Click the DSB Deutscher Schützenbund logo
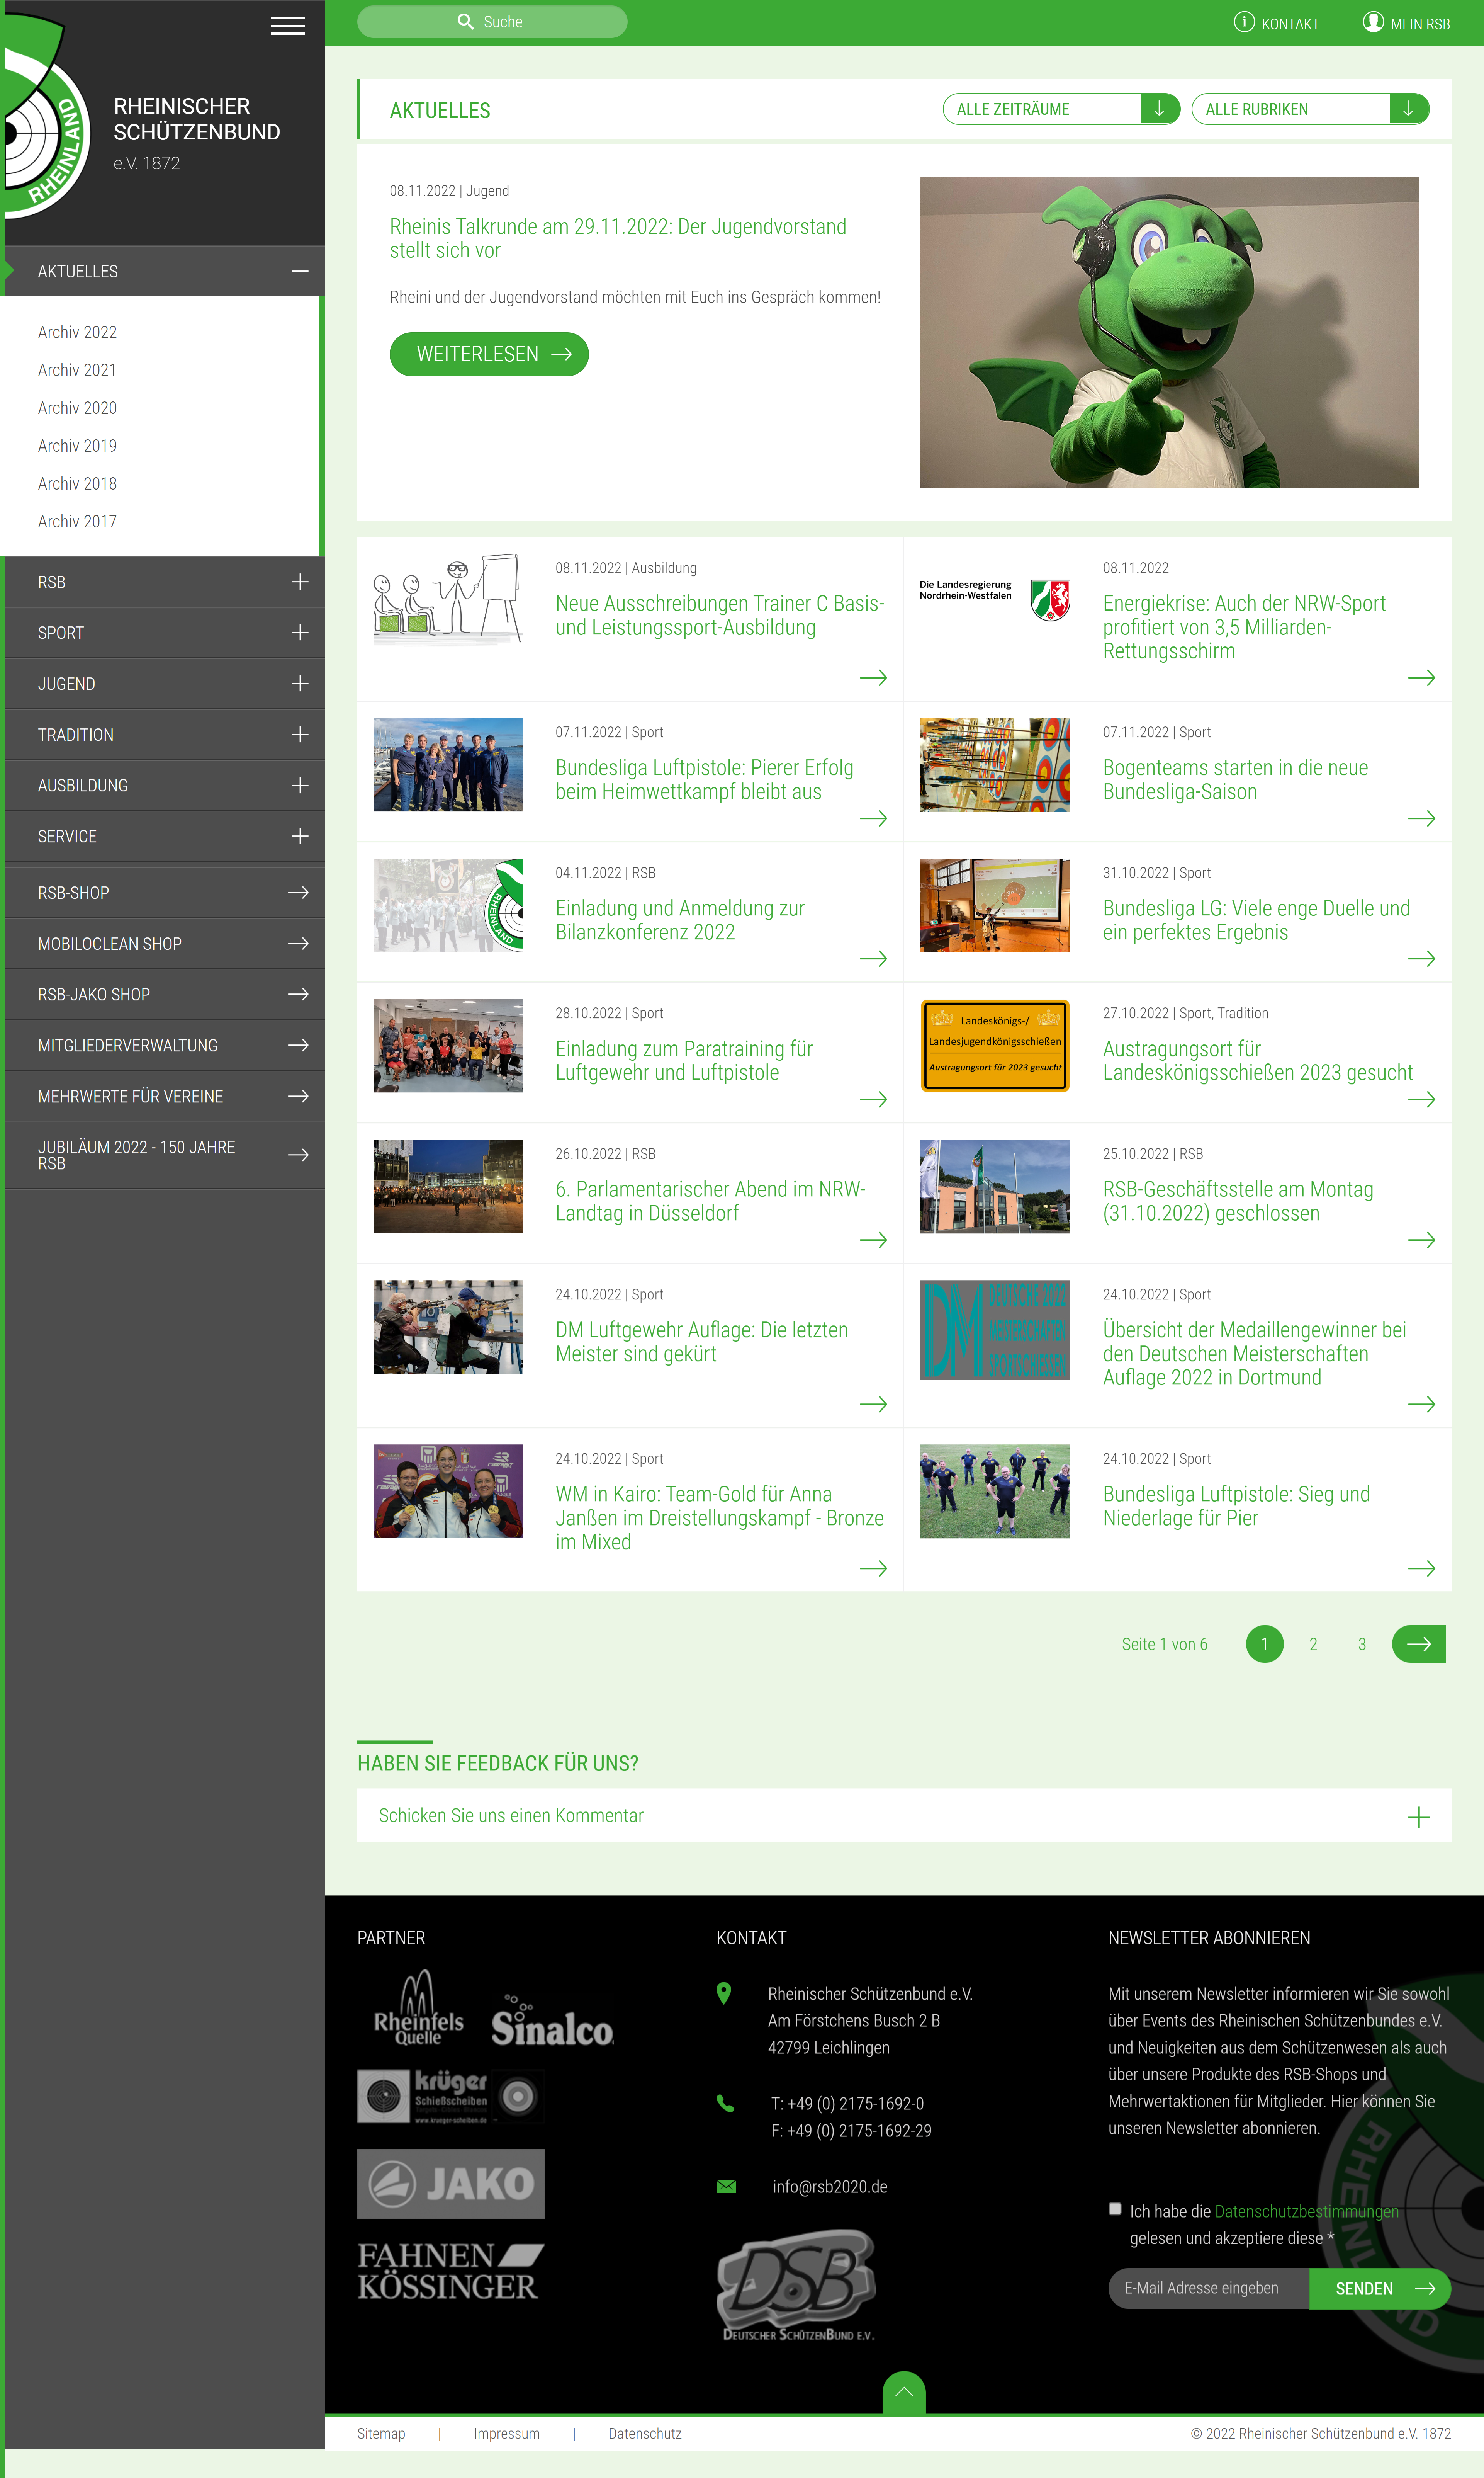The height and width of the screenshot is (2478, 1484). point(797,2285)
